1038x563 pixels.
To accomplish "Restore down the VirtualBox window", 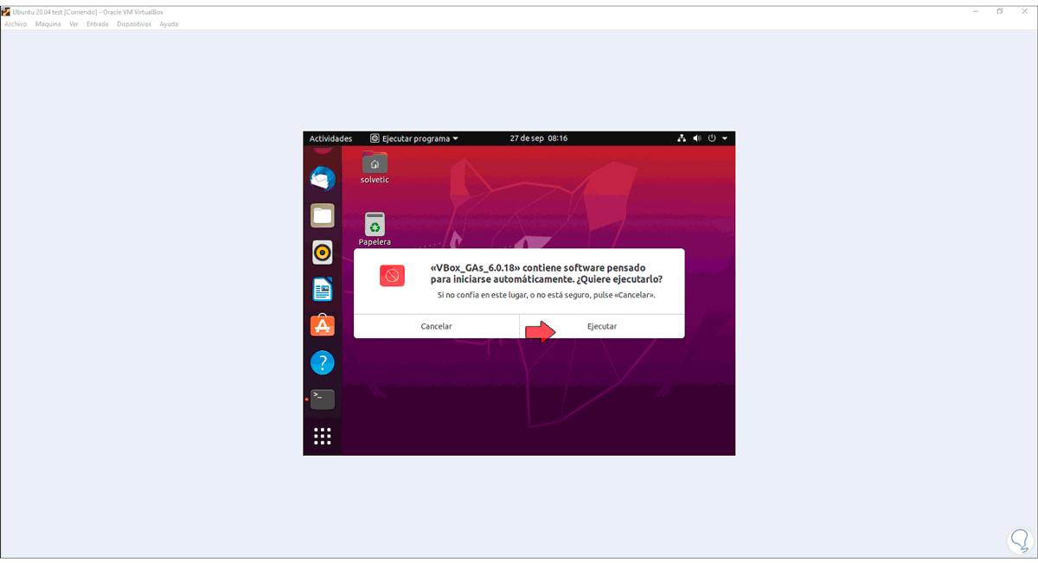I will coord(1000,11).
